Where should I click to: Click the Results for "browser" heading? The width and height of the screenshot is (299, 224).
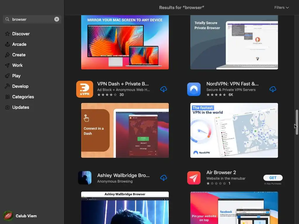tap(182, 7)
